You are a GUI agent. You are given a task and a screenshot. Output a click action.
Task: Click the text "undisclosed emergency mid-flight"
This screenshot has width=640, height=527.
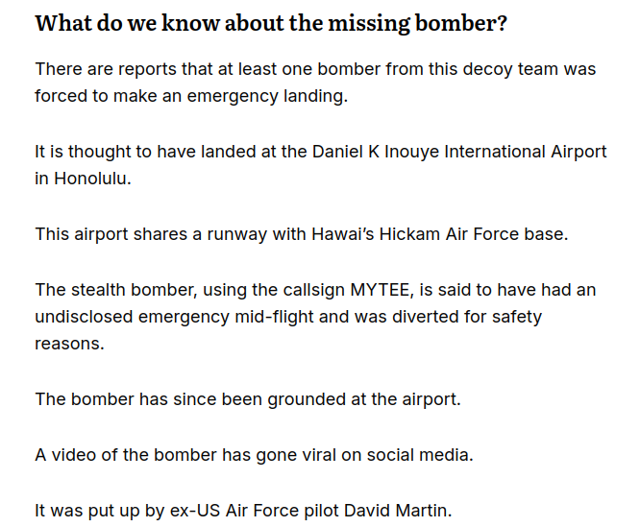tap(175, 317)
